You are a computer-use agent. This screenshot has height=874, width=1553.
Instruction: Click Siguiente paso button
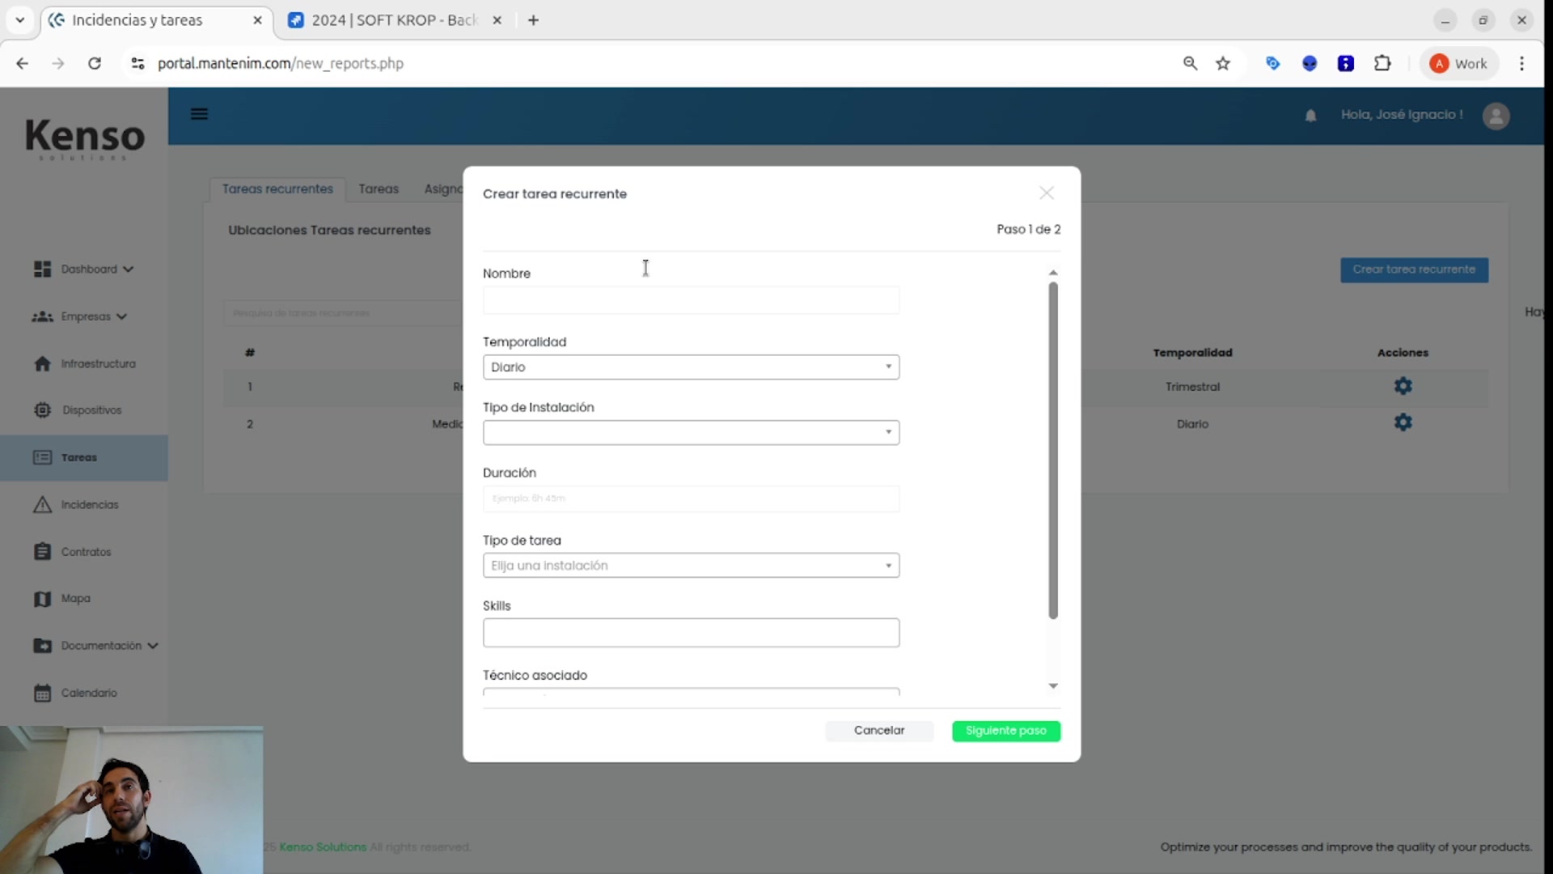[x=1005, y=731]
